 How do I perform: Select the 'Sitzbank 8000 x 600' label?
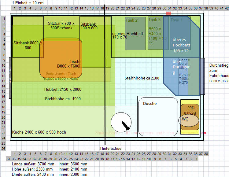click(x=28, y=45)
